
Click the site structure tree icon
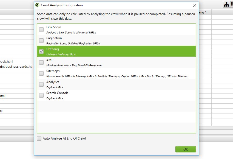[x=226, y=4]
